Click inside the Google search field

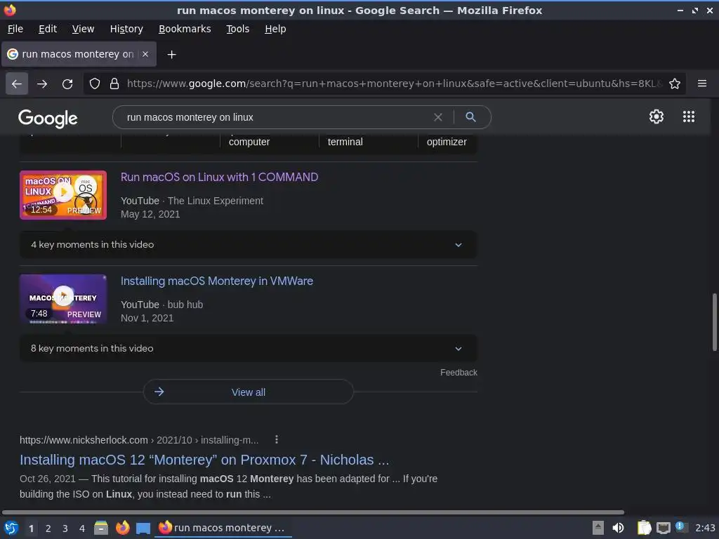point(275,117)
